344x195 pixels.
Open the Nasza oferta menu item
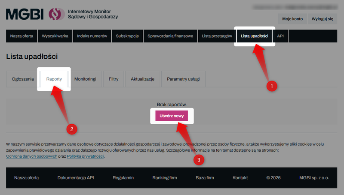point(22,36)
